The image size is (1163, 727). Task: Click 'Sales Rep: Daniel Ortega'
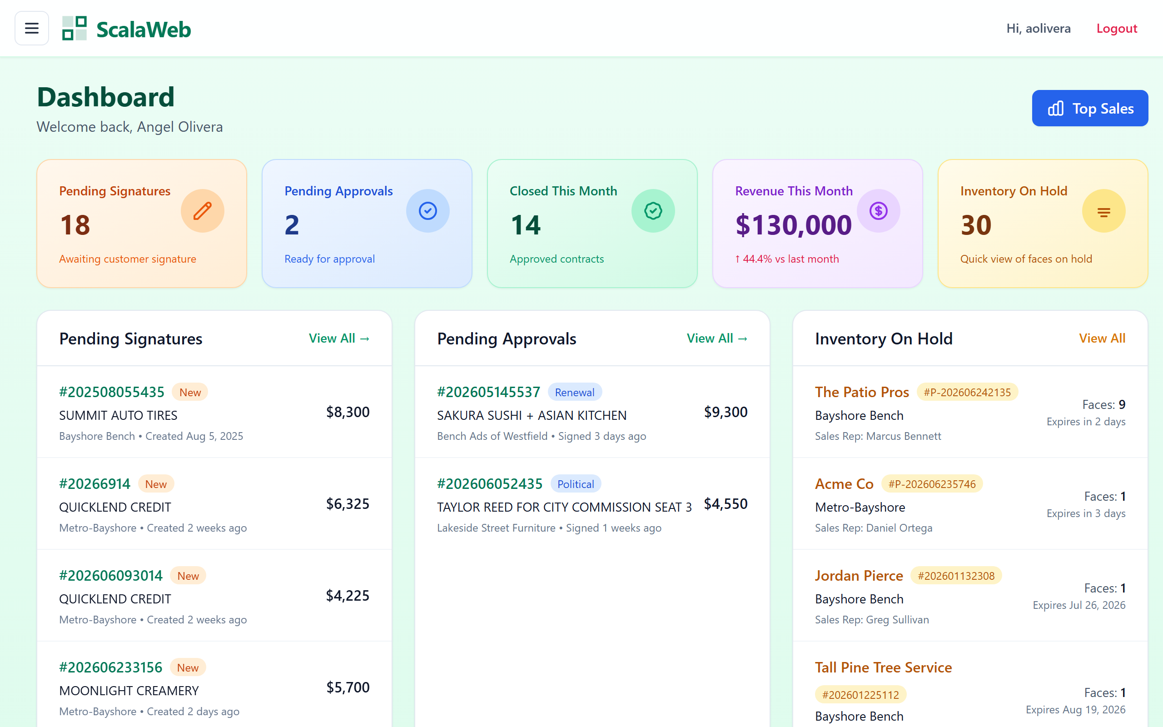point(874,528)
